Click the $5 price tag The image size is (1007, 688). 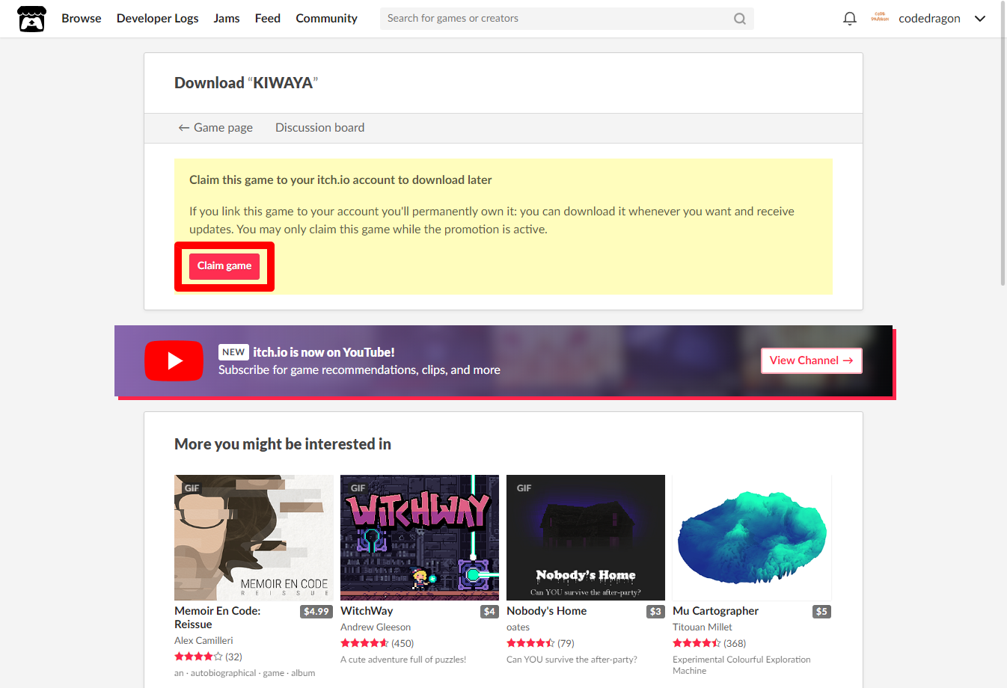[821, 612]
